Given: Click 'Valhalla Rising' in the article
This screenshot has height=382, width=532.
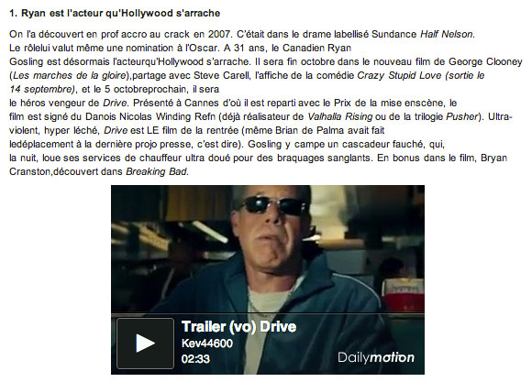Looking at the screenshot, I should point(340,116).
